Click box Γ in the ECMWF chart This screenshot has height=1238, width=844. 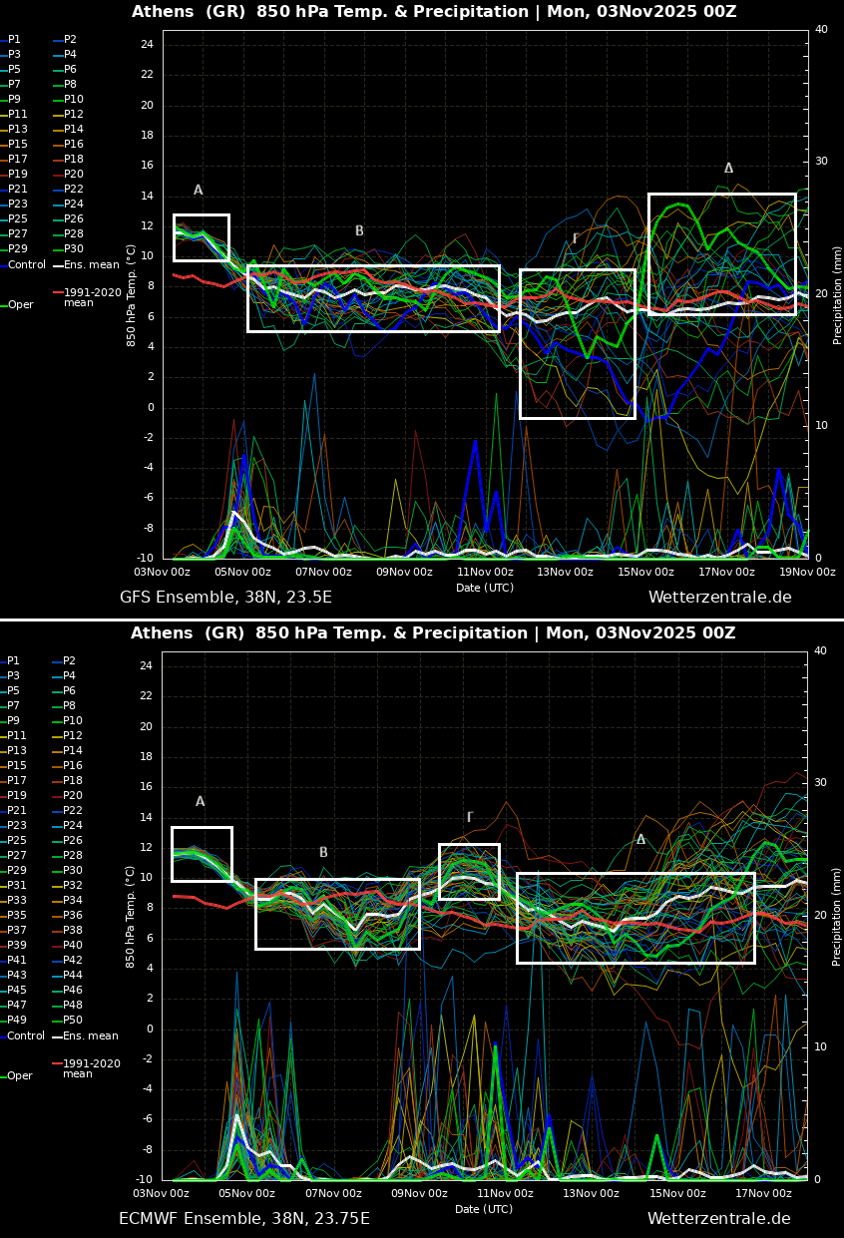(x=469, y=871)
